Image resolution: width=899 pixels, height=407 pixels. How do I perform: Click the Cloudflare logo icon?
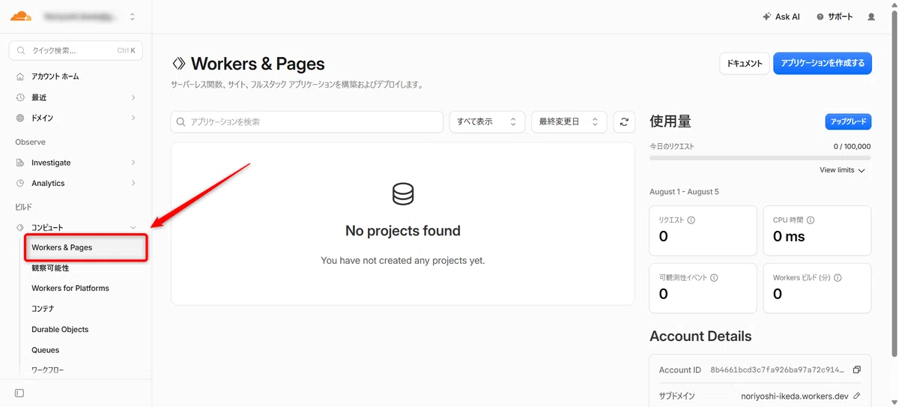pyautogui.click(x=21, y=16)
